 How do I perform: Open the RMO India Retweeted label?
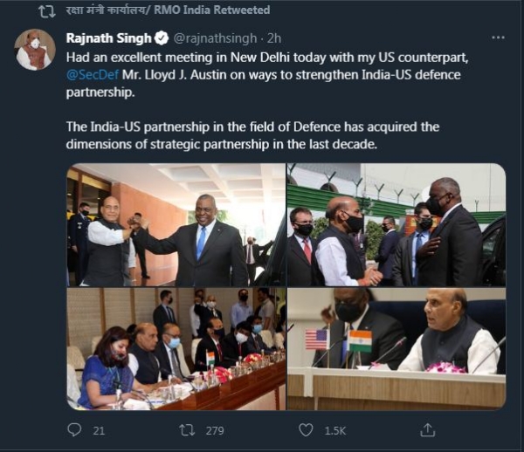(x=168, y=10)
